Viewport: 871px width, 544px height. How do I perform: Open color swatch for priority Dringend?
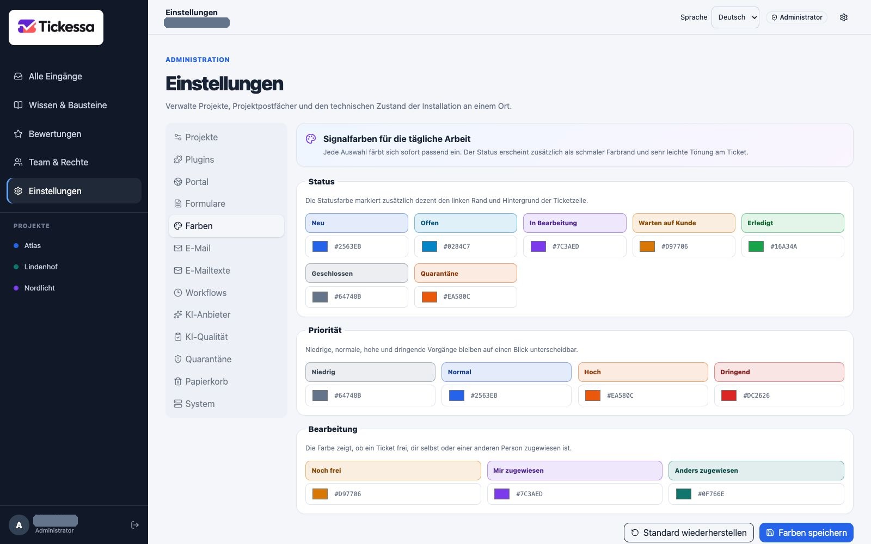click(x=729, y=395)
